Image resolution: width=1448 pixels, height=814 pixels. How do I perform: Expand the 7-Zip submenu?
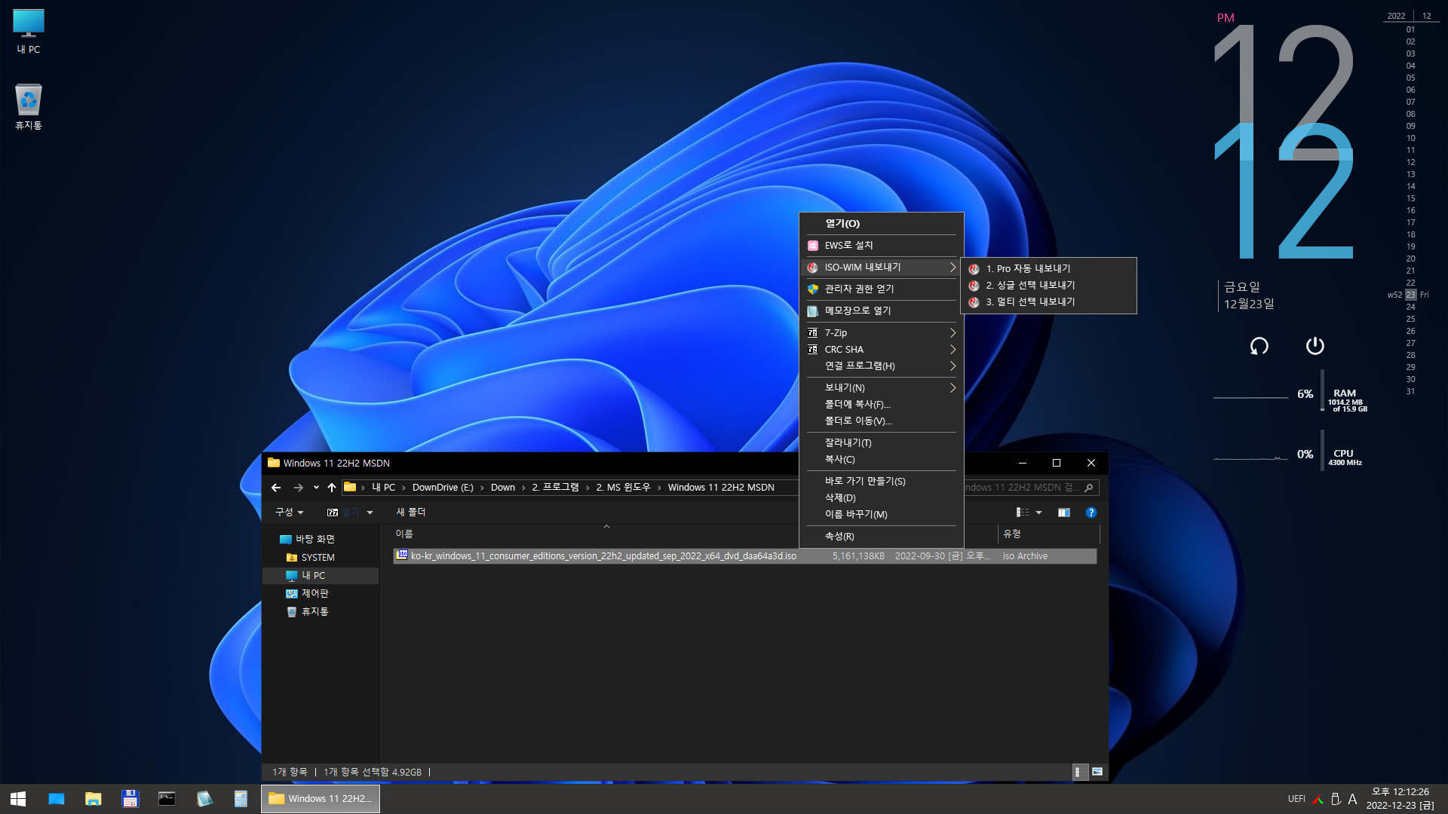pos(881,333)
